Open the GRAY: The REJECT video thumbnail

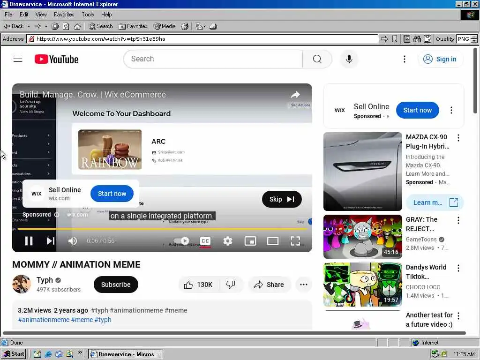(x=362, y=236)
